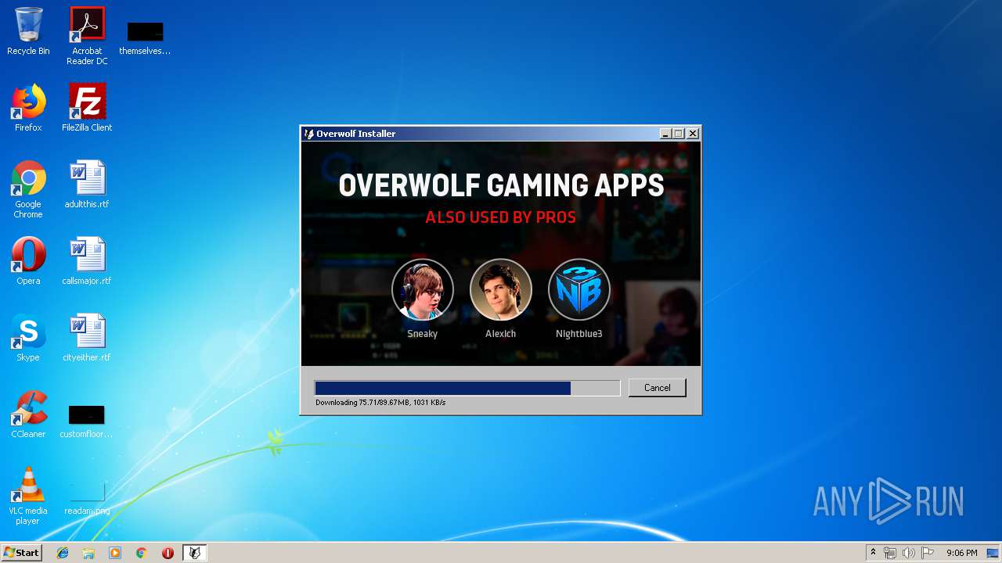Image resolution: width=1002 pixels, height=563 pixels.
Task: Switch to Overwolf Installer taskbar button
Action: (x=195, y=553)
